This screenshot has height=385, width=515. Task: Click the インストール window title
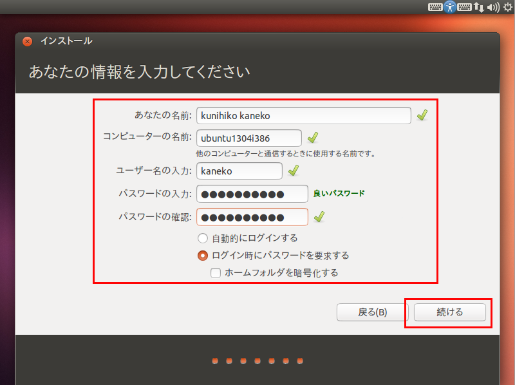pyautogui.click(x=66, y=41)
